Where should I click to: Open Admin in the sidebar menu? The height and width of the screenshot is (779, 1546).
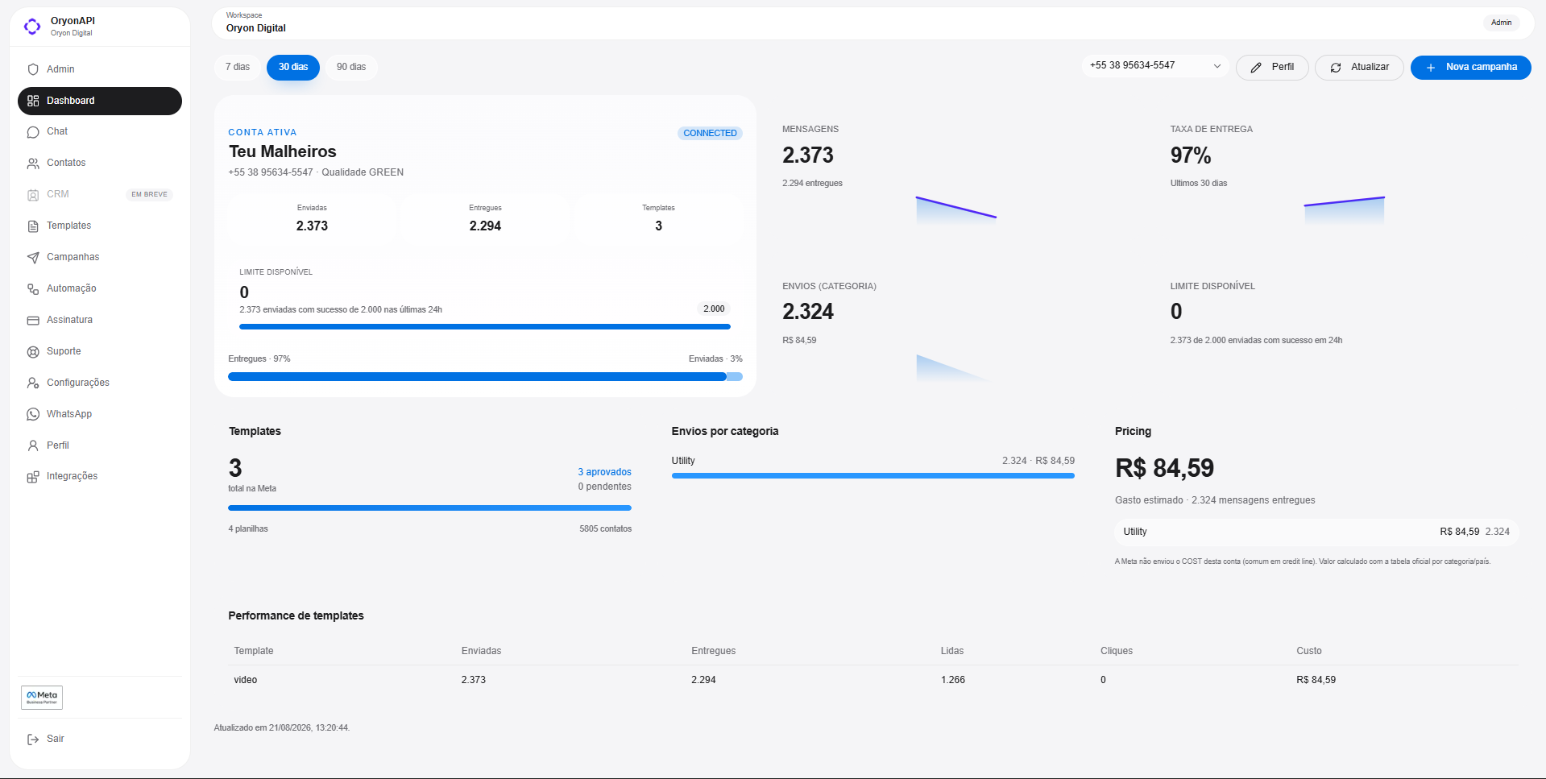(x=100, y=69)
